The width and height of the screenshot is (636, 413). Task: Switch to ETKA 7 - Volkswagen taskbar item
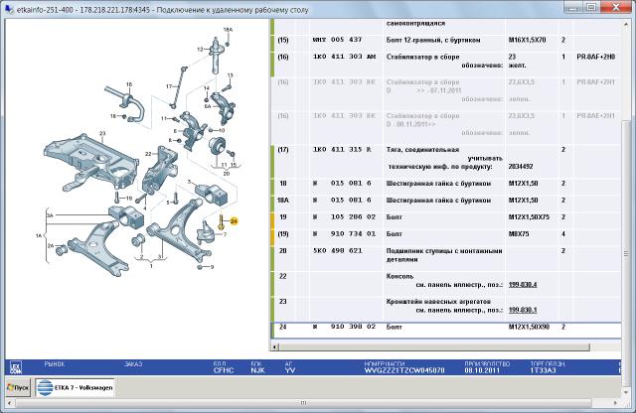75,387
